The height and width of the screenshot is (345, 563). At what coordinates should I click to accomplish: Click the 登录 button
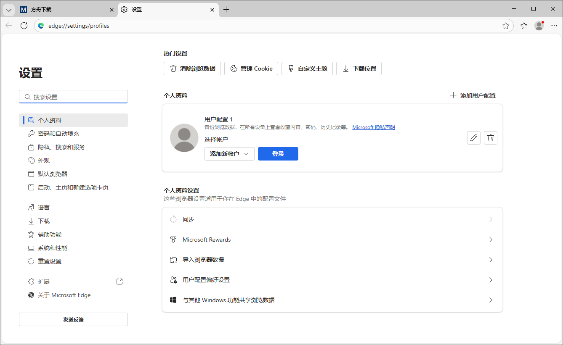[x=278, y=153]
